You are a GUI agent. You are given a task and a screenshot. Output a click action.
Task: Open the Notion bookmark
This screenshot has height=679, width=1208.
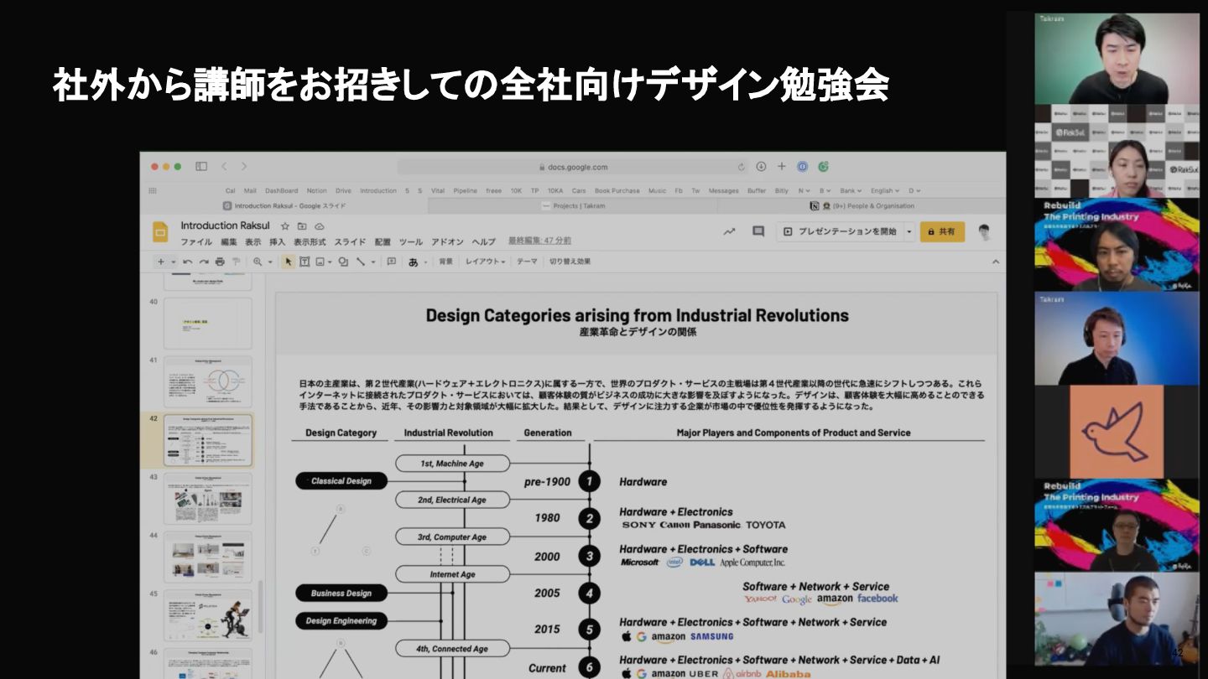[x=316, y=190]
